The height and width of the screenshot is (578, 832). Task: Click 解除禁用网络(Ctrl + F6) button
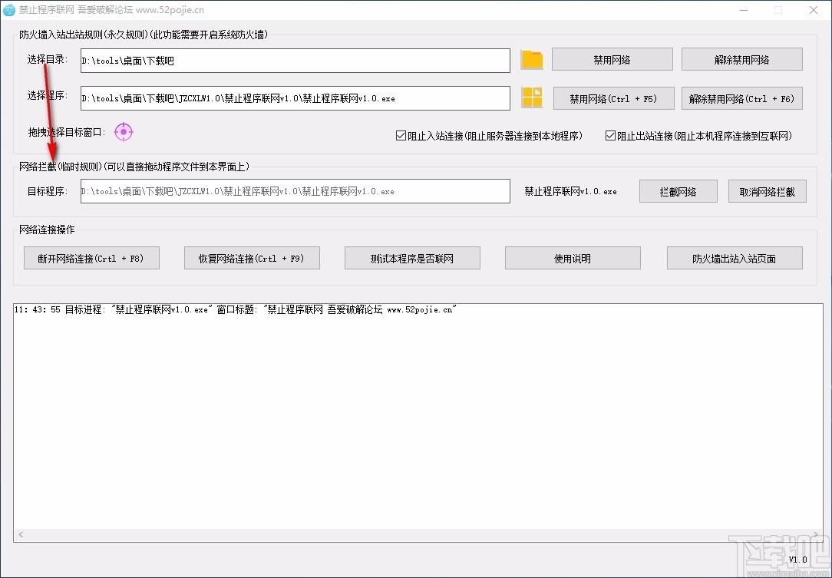pos(741,98)
